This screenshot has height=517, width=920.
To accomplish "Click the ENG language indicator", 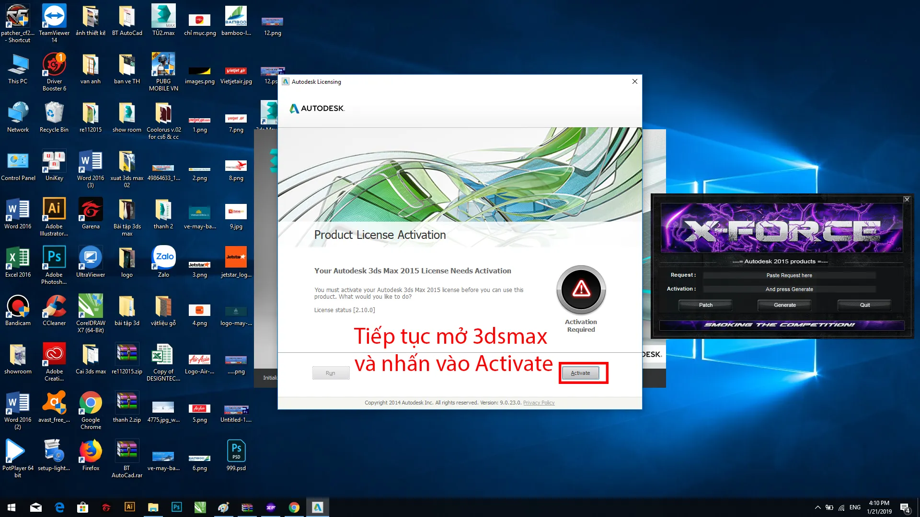I will pyautogui.click(x=855, y=507).
